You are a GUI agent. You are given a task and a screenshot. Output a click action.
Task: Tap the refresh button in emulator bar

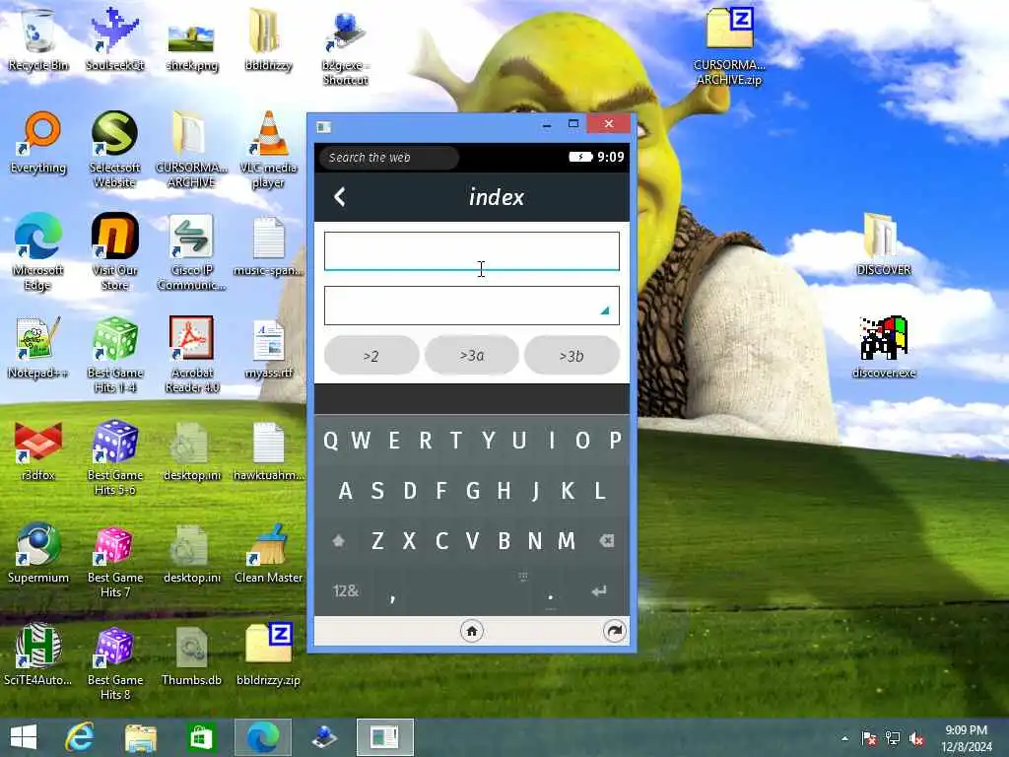[x=615, y=631]
